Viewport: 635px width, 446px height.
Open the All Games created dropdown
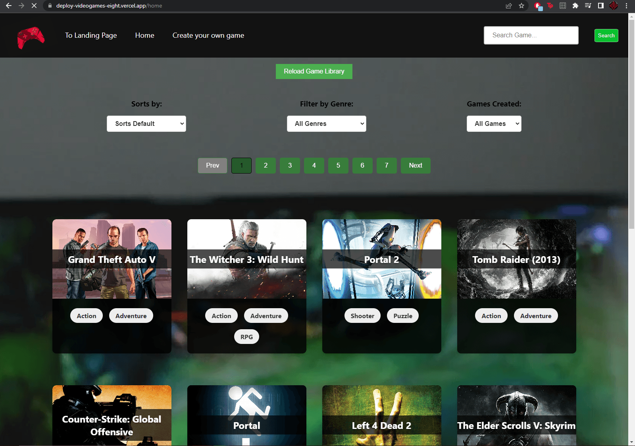(494, 124)
